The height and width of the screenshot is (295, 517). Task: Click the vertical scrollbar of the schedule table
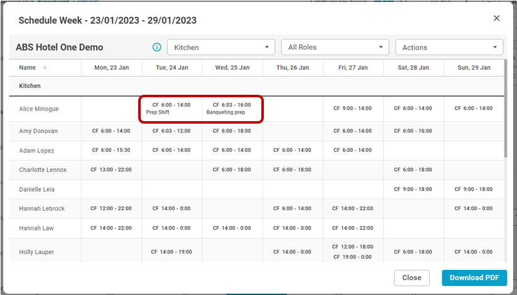point(506,109)
